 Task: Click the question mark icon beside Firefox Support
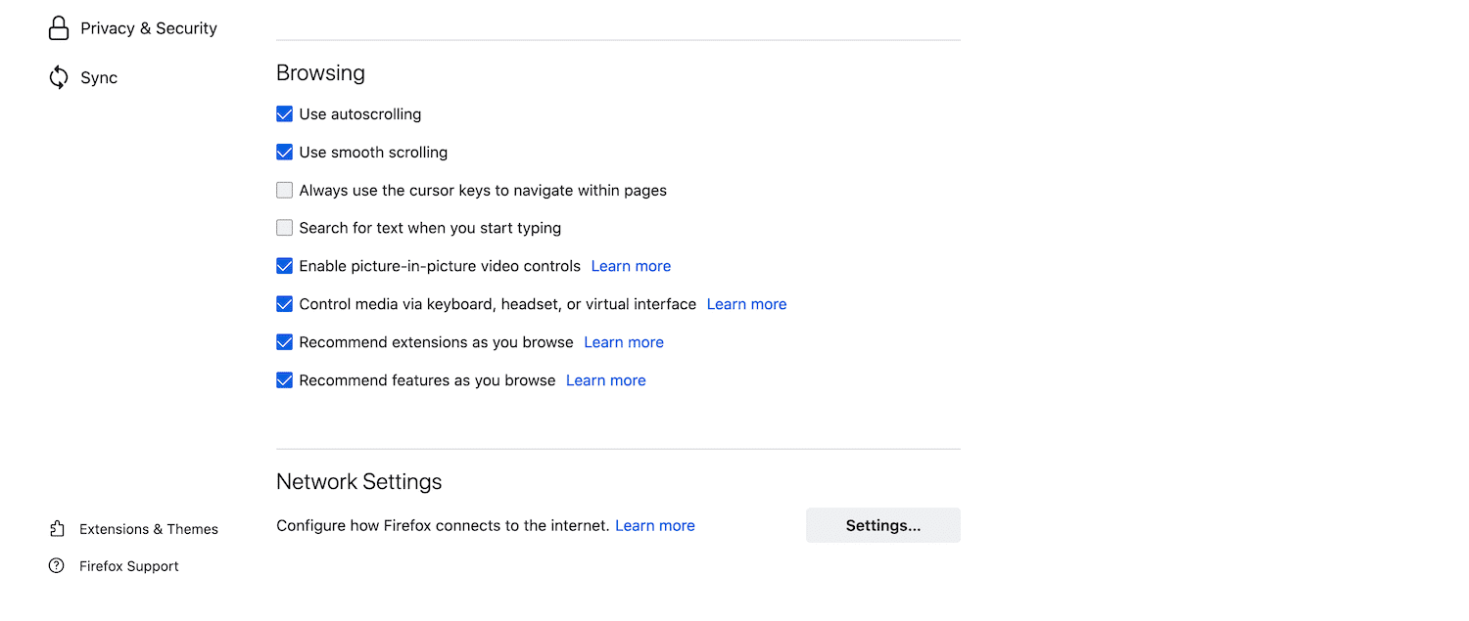[x=59, y=565]
